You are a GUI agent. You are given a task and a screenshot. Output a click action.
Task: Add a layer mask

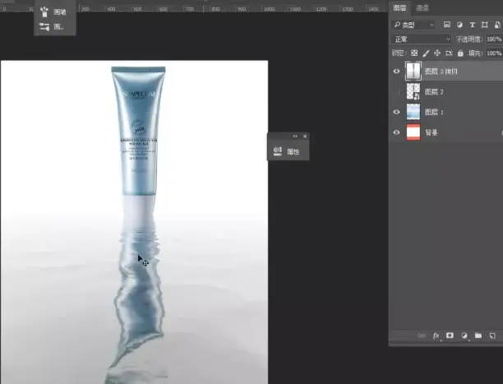[450, 335]
